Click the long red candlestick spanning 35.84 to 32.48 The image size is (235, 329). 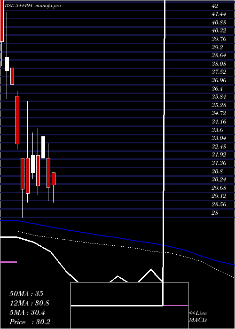[x=17, y=120]
